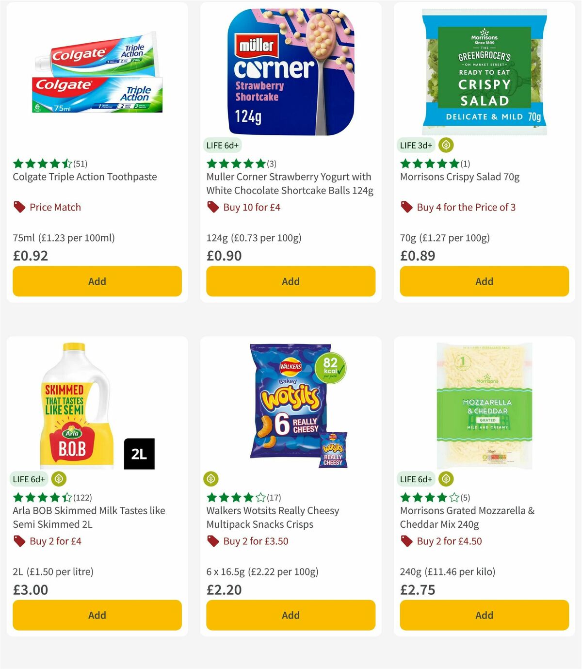This screenshot has height=669, width=582.
Task: Click the offer tag icon on Crispy Salad
Action: pos(406,207)
